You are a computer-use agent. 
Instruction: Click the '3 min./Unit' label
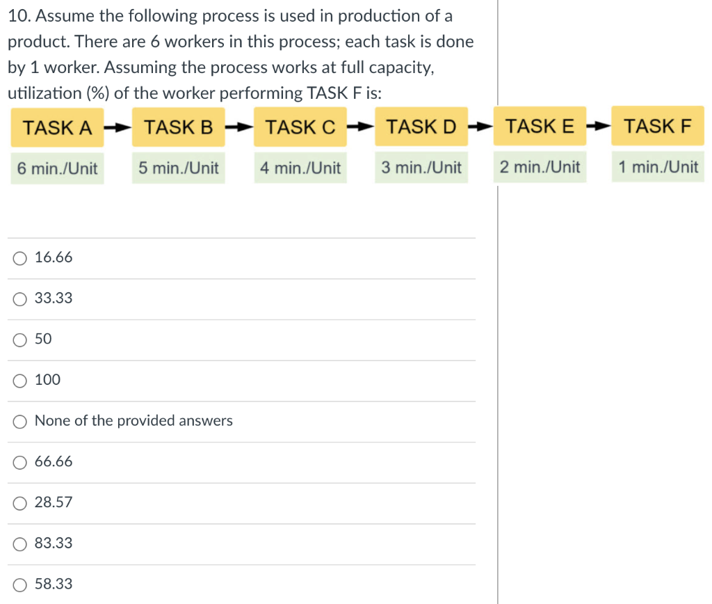(x=421, y=168)
